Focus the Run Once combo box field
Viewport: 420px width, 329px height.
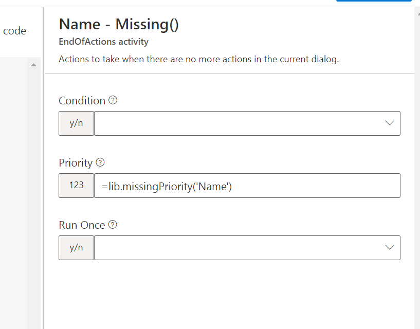pos(236,248)
